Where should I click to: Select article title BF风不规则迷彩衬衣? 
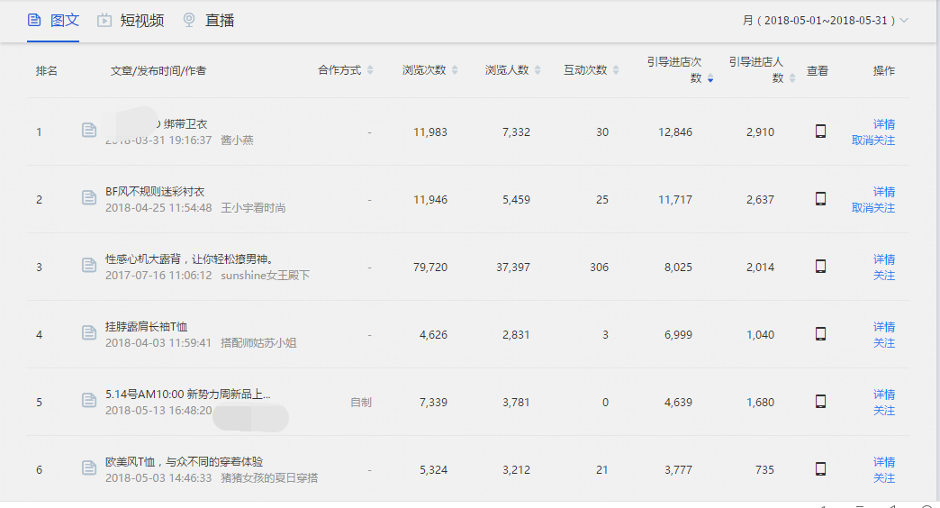point(155,191)
